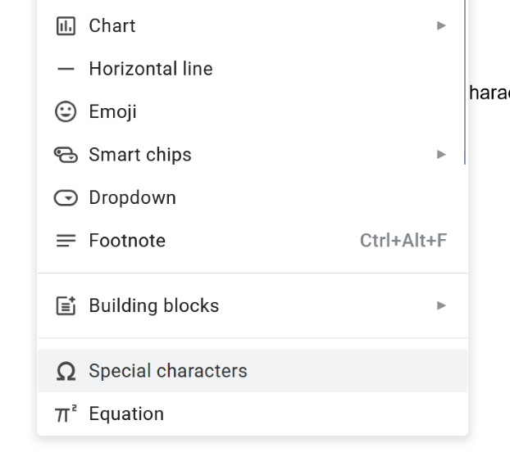
Task: Click the Horizontal line dash icon
Action: point(66,70)
